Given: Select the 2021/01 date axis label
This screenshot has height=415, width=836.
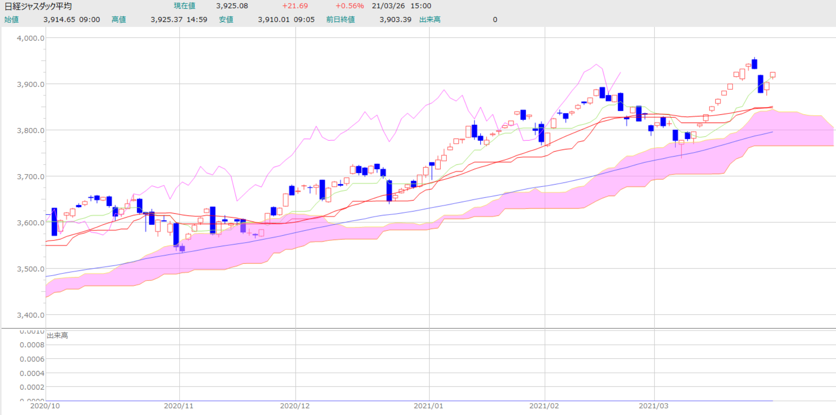Looking at the screenshot, I should click(x=428, y=406).
